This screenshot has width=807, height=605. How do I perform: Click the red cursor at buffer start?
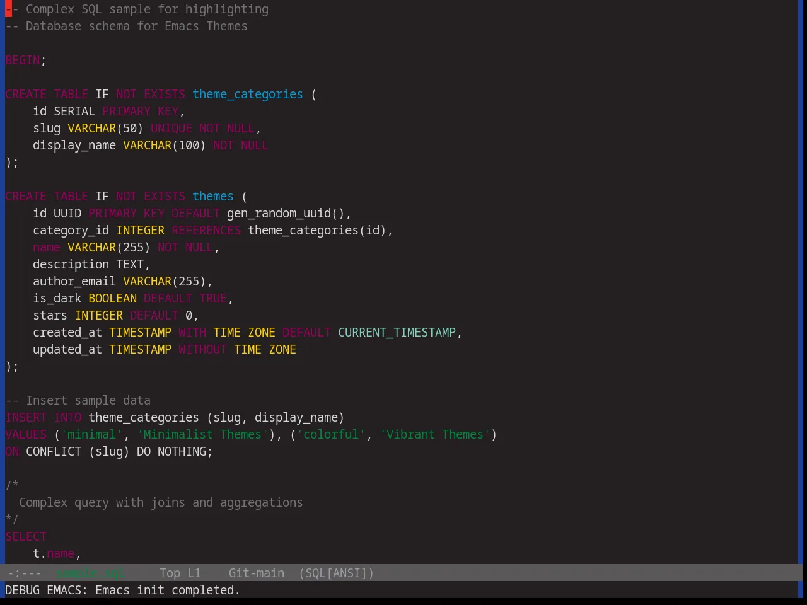click(x=8, y=9)
